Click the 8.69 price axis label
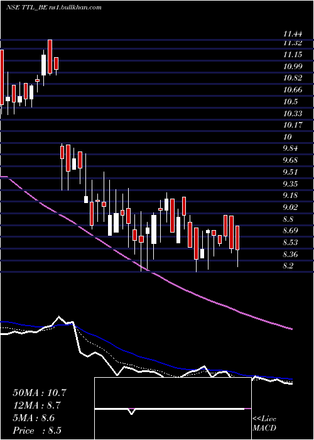 (290, 231)
